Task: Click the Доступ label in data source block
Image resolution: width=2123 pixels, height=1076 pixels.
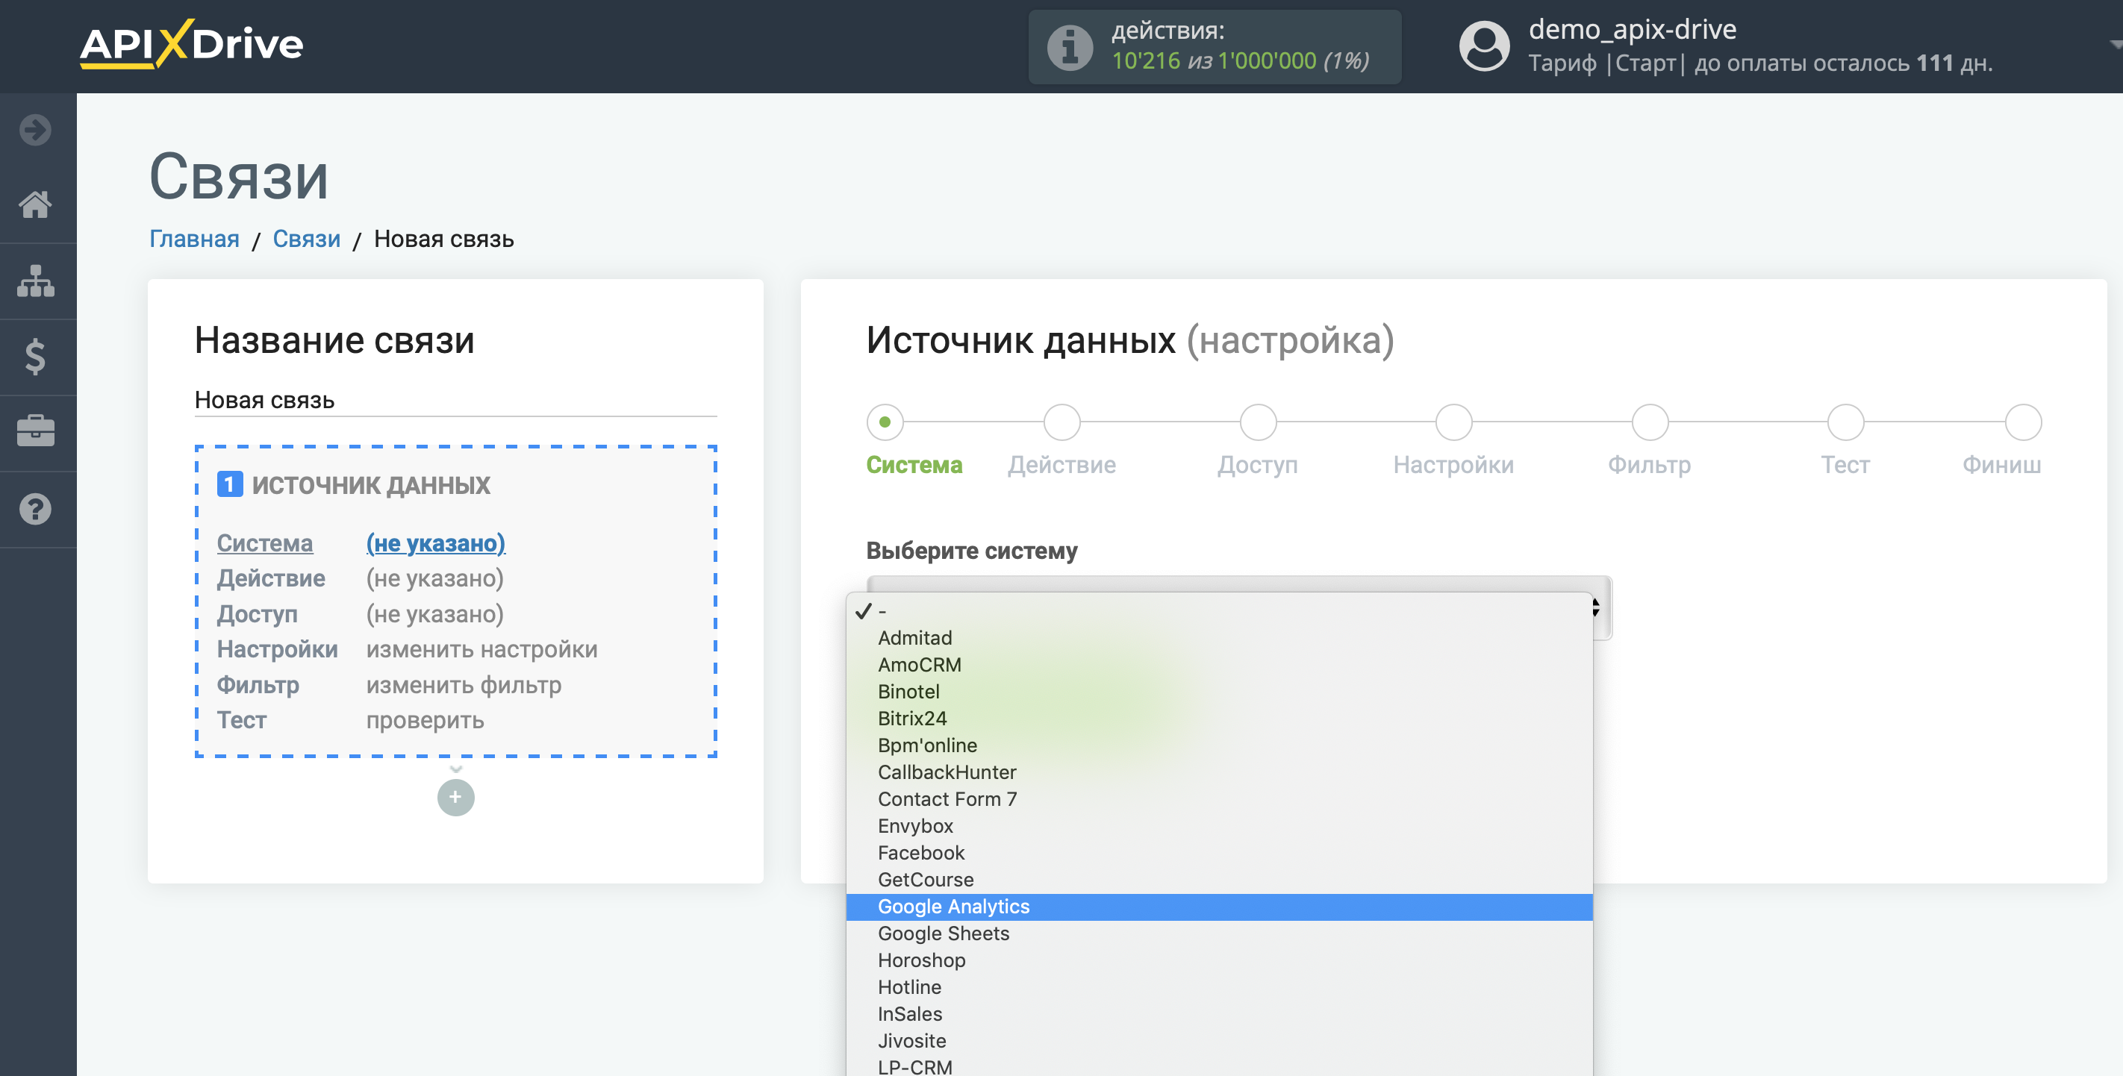Action: (x=257, y=614)
